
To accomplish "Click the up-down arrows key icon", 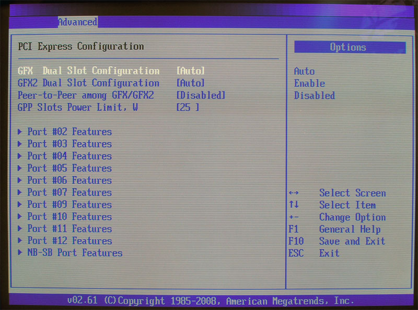I will [294, 204].
